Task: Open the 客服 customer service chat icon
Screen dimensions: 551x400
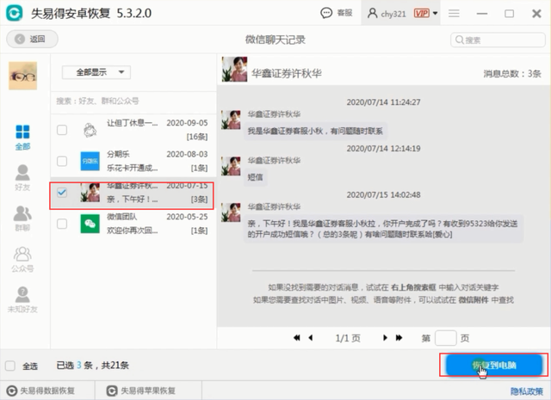Action: 326,14
